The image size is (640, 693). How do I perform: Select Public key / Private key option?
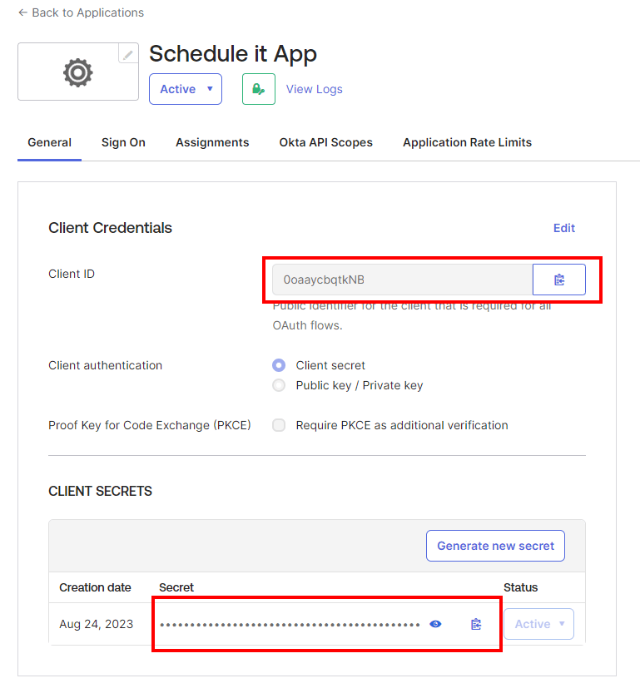point(279,385)
